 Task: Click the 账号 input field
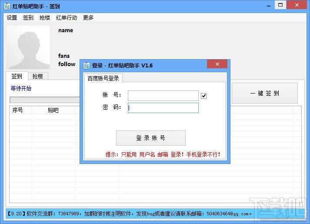click(163, 96)
